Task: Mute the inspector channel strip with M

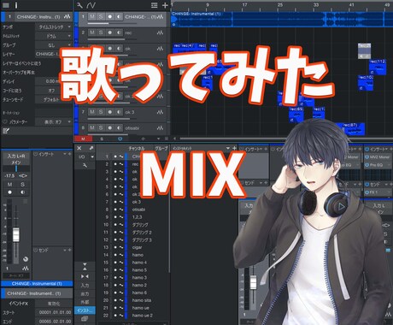Action: coord(9,185)
